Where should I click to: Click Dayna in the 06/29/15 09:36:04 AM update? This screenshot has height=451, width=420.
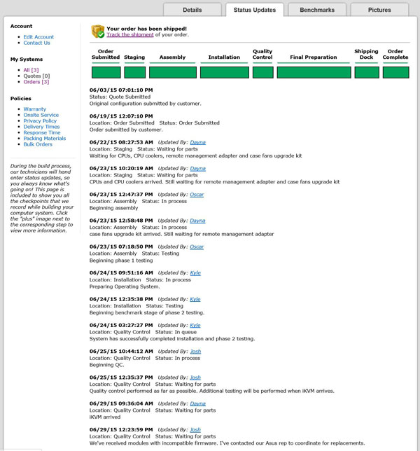pyautogui.click(x=198, y=403)
